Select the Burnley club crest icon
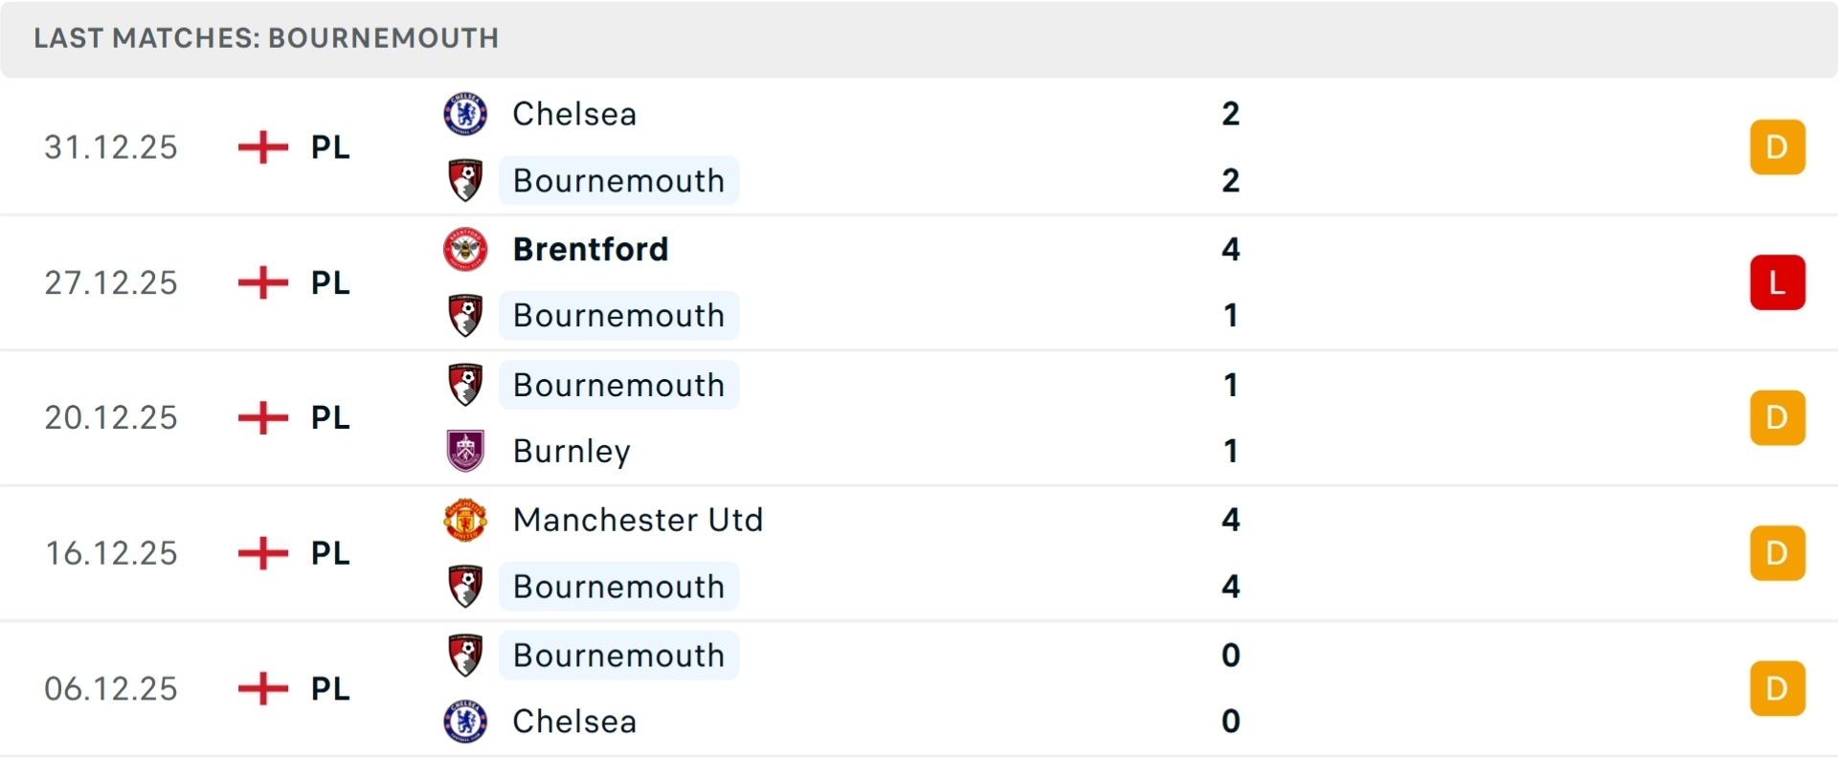The height and width of the screenshot is (758, 1838). [x=465, y=451]
